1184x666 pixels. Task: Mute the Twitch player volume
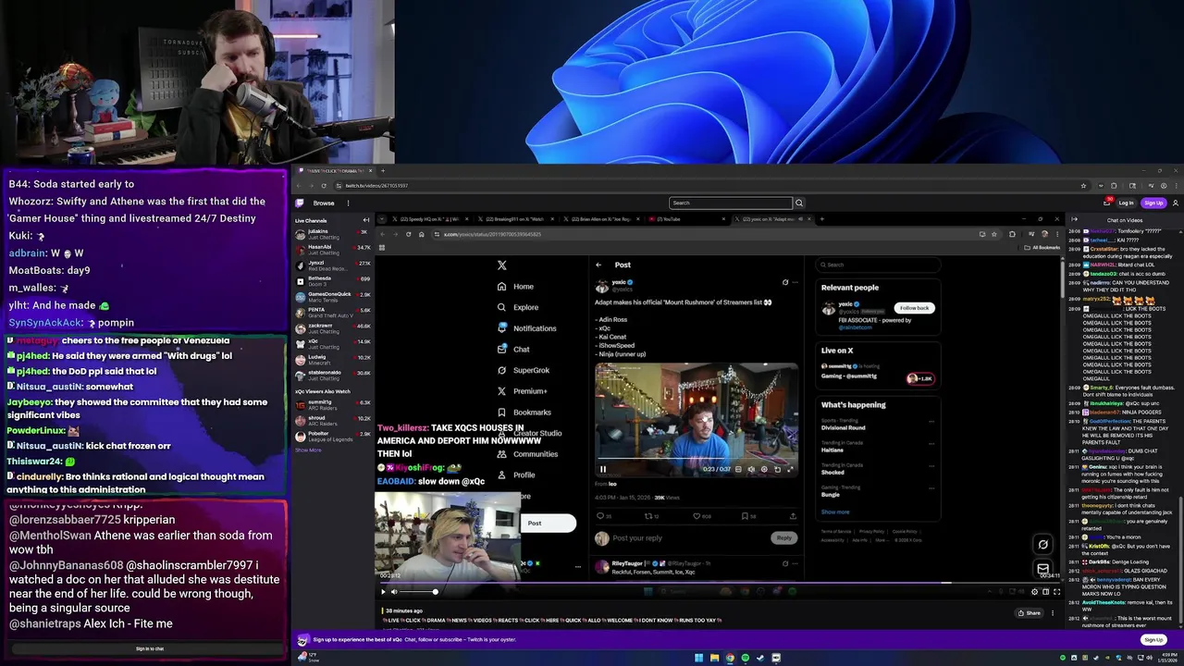394,592
